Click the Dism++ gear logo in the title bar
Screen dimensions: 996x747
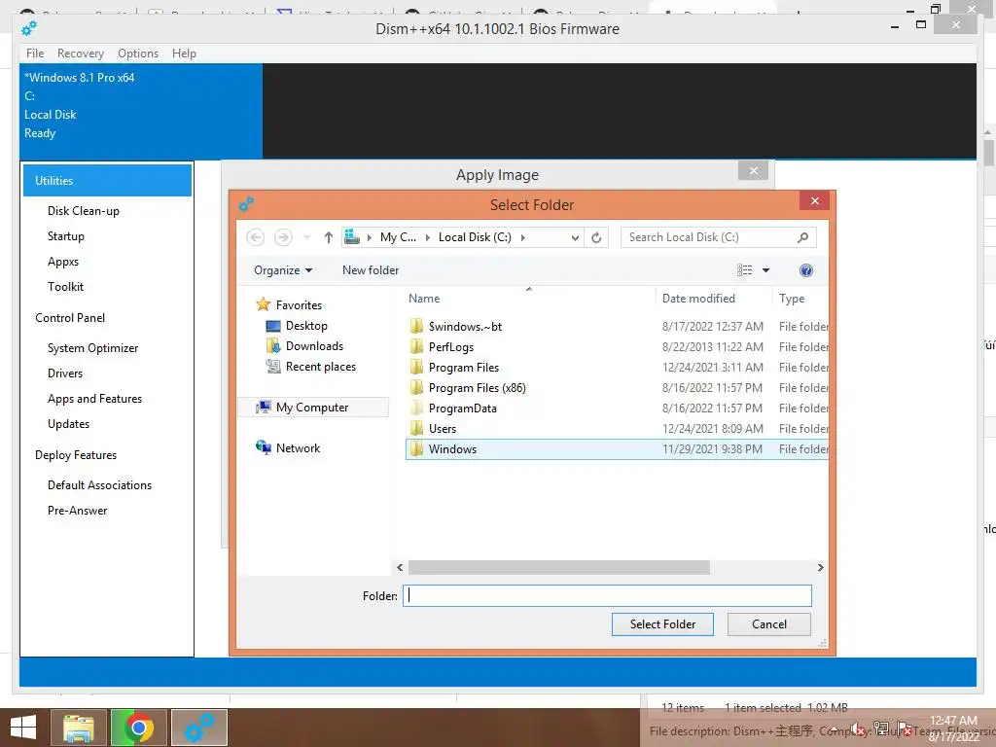[28, 28]
